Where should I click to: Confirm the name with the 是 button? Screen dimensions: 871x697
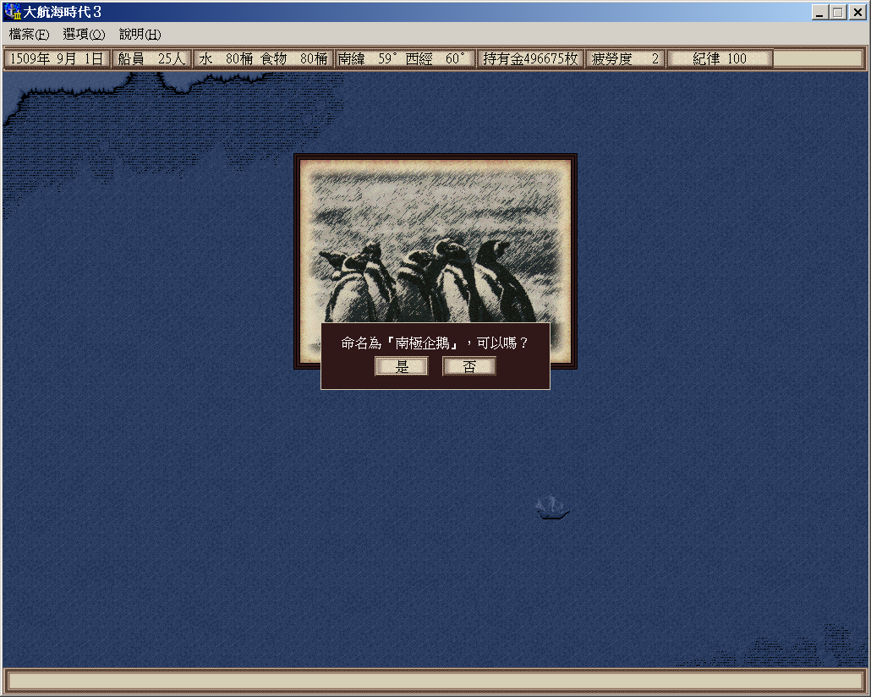coord(402,366)
